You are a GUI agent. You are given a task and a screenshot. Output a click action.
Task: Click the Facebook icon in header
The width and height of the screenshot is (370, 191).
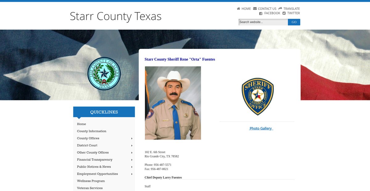[x=261, y=13]
